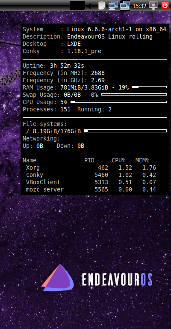Click the black CPU monitor graph in panel
The image size is (171, 329).
tap(77, 6)
